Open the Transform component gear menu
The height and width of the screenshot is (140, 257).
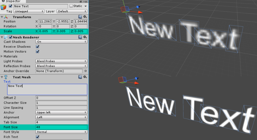tap(85, 17)
